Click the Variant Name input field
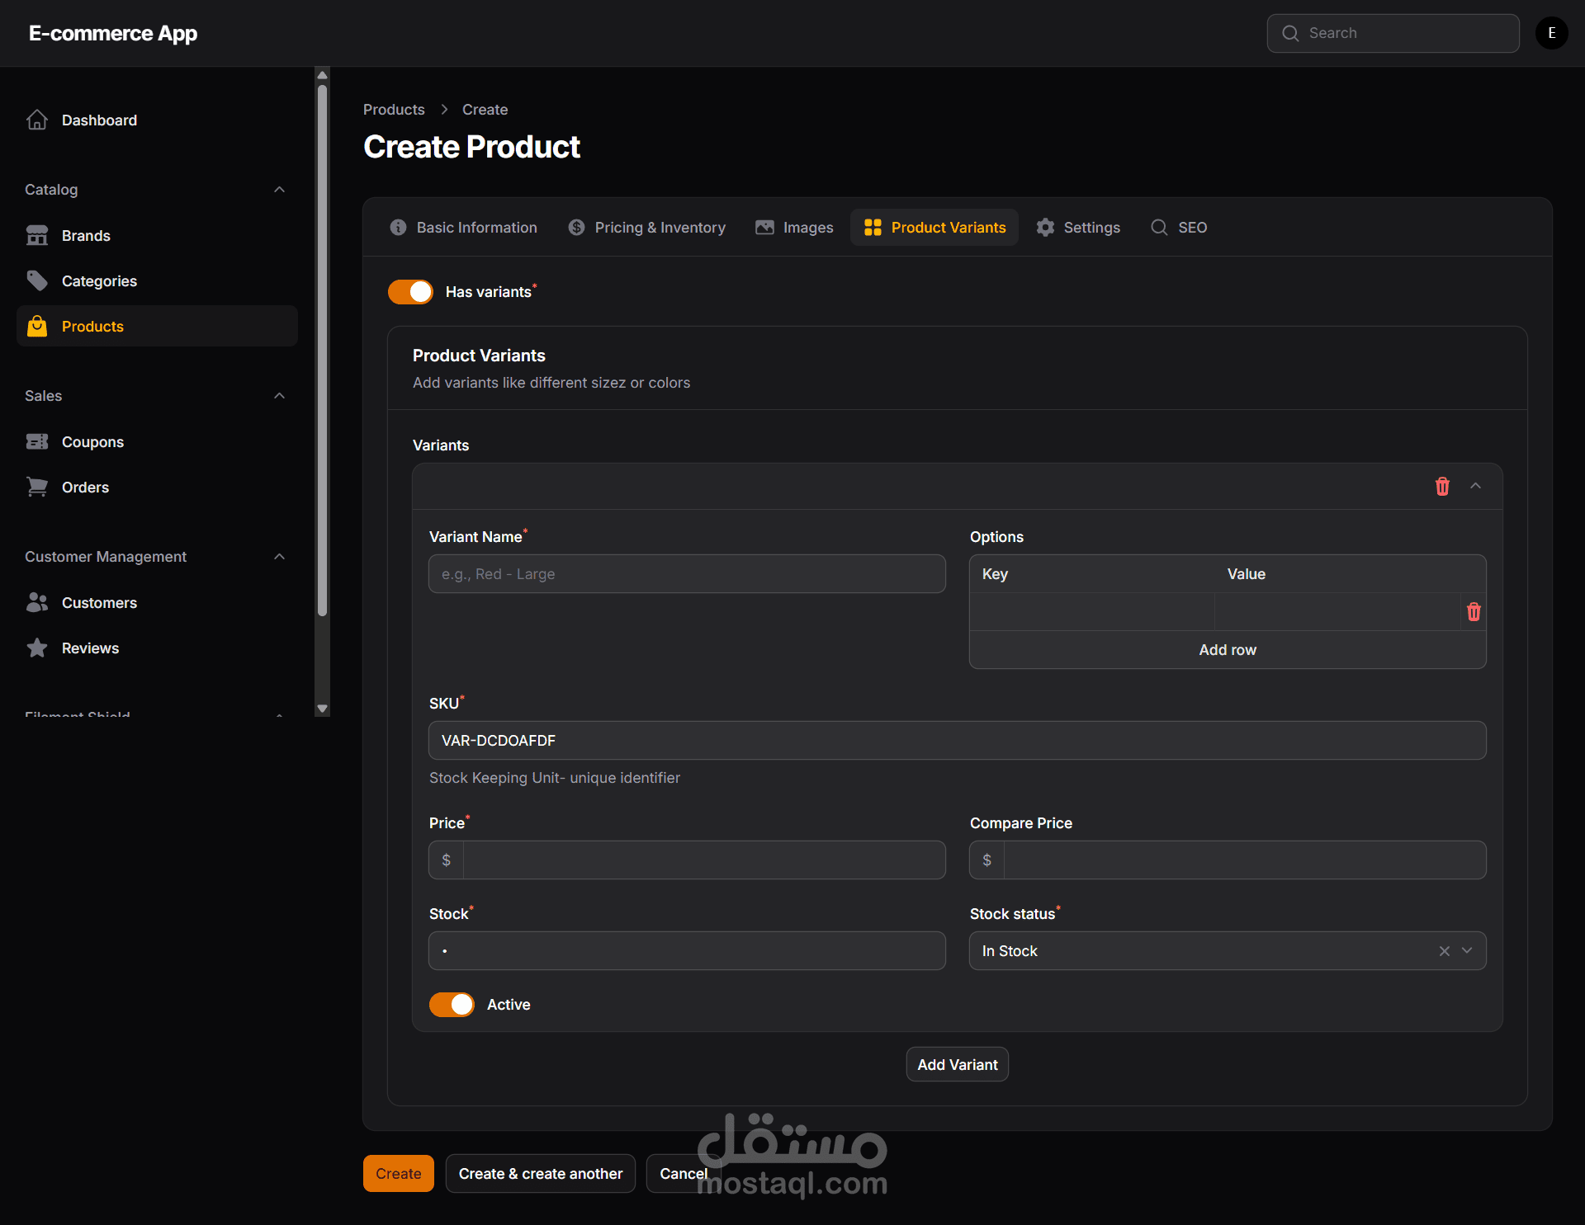 point(686,574)
